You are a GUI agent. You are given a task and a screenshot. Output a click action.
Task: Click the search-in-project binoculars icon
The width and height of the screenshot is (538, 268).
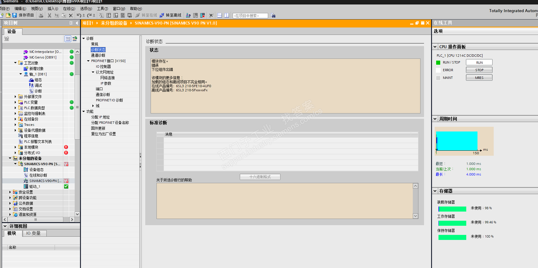[273, 15]
